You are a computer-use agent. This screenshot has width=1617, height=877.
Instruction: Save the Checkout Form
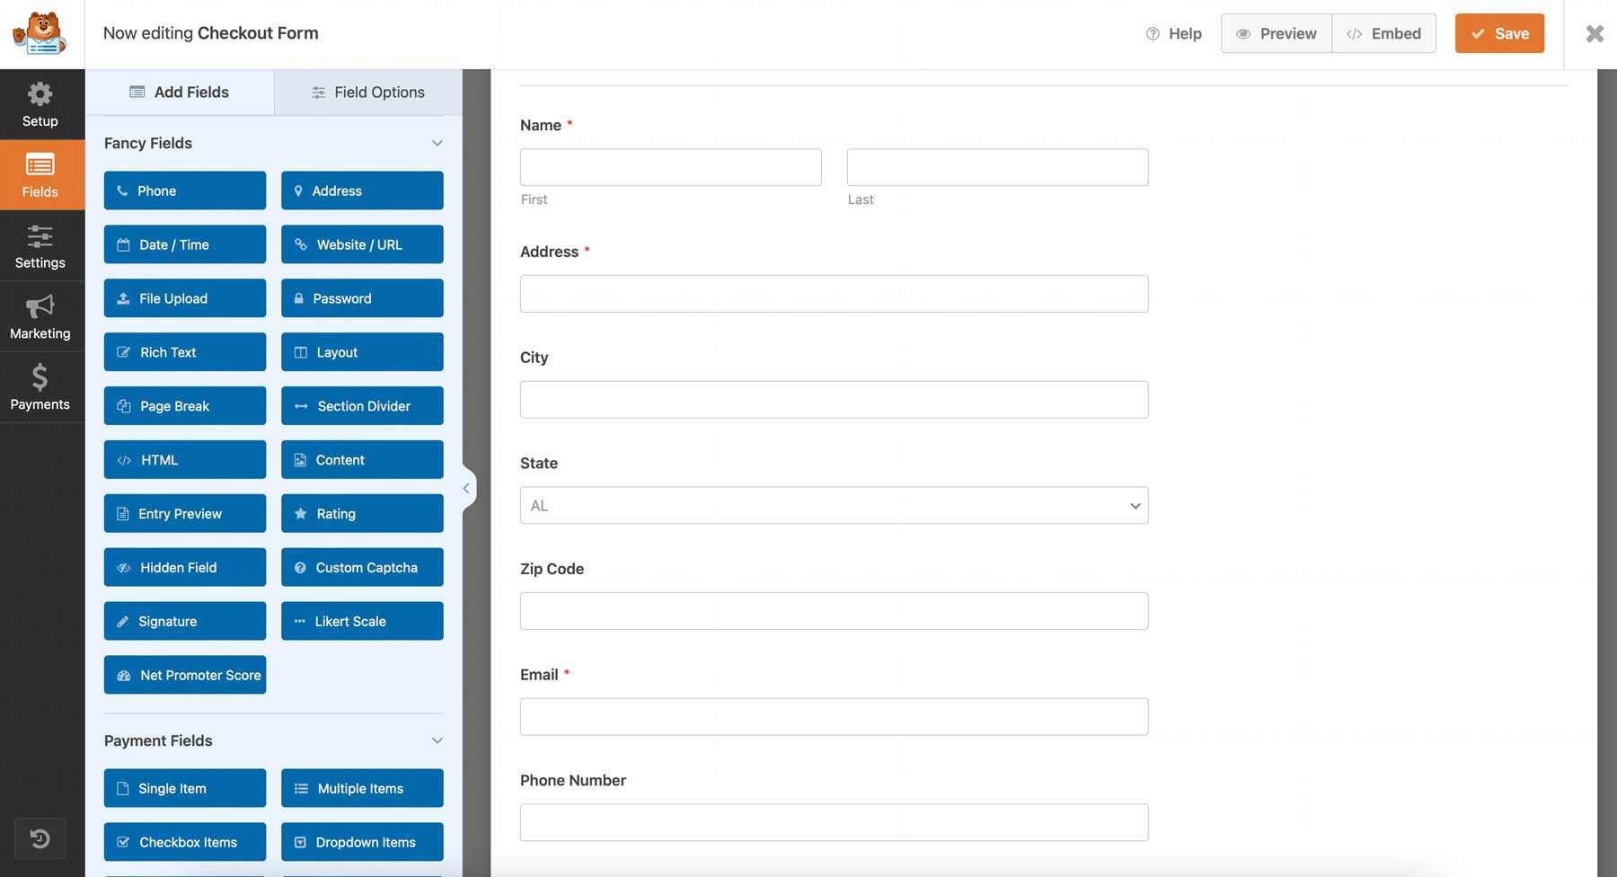[x=1498, y=33]
